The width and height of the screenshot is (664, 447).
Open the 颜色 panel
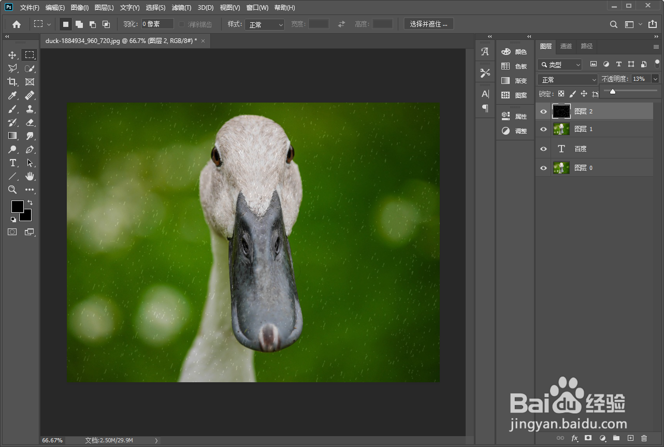point(514,52)
